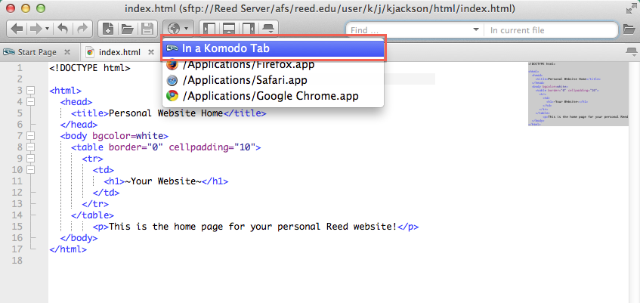Click the code minimap thumbnail
This screenshot has width=640, height=303.
[577, 93]
